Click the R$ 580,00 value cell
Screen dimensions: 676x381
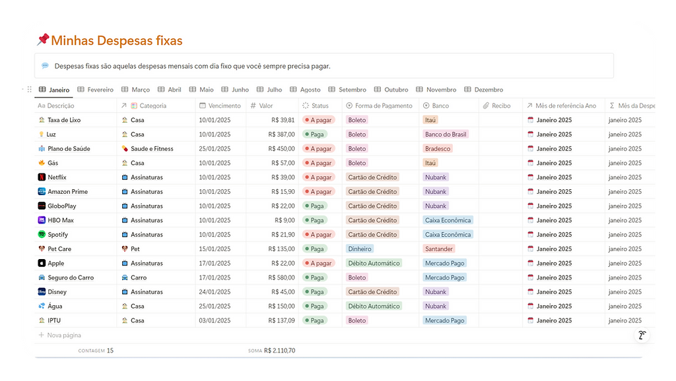(x=281, y=278)
